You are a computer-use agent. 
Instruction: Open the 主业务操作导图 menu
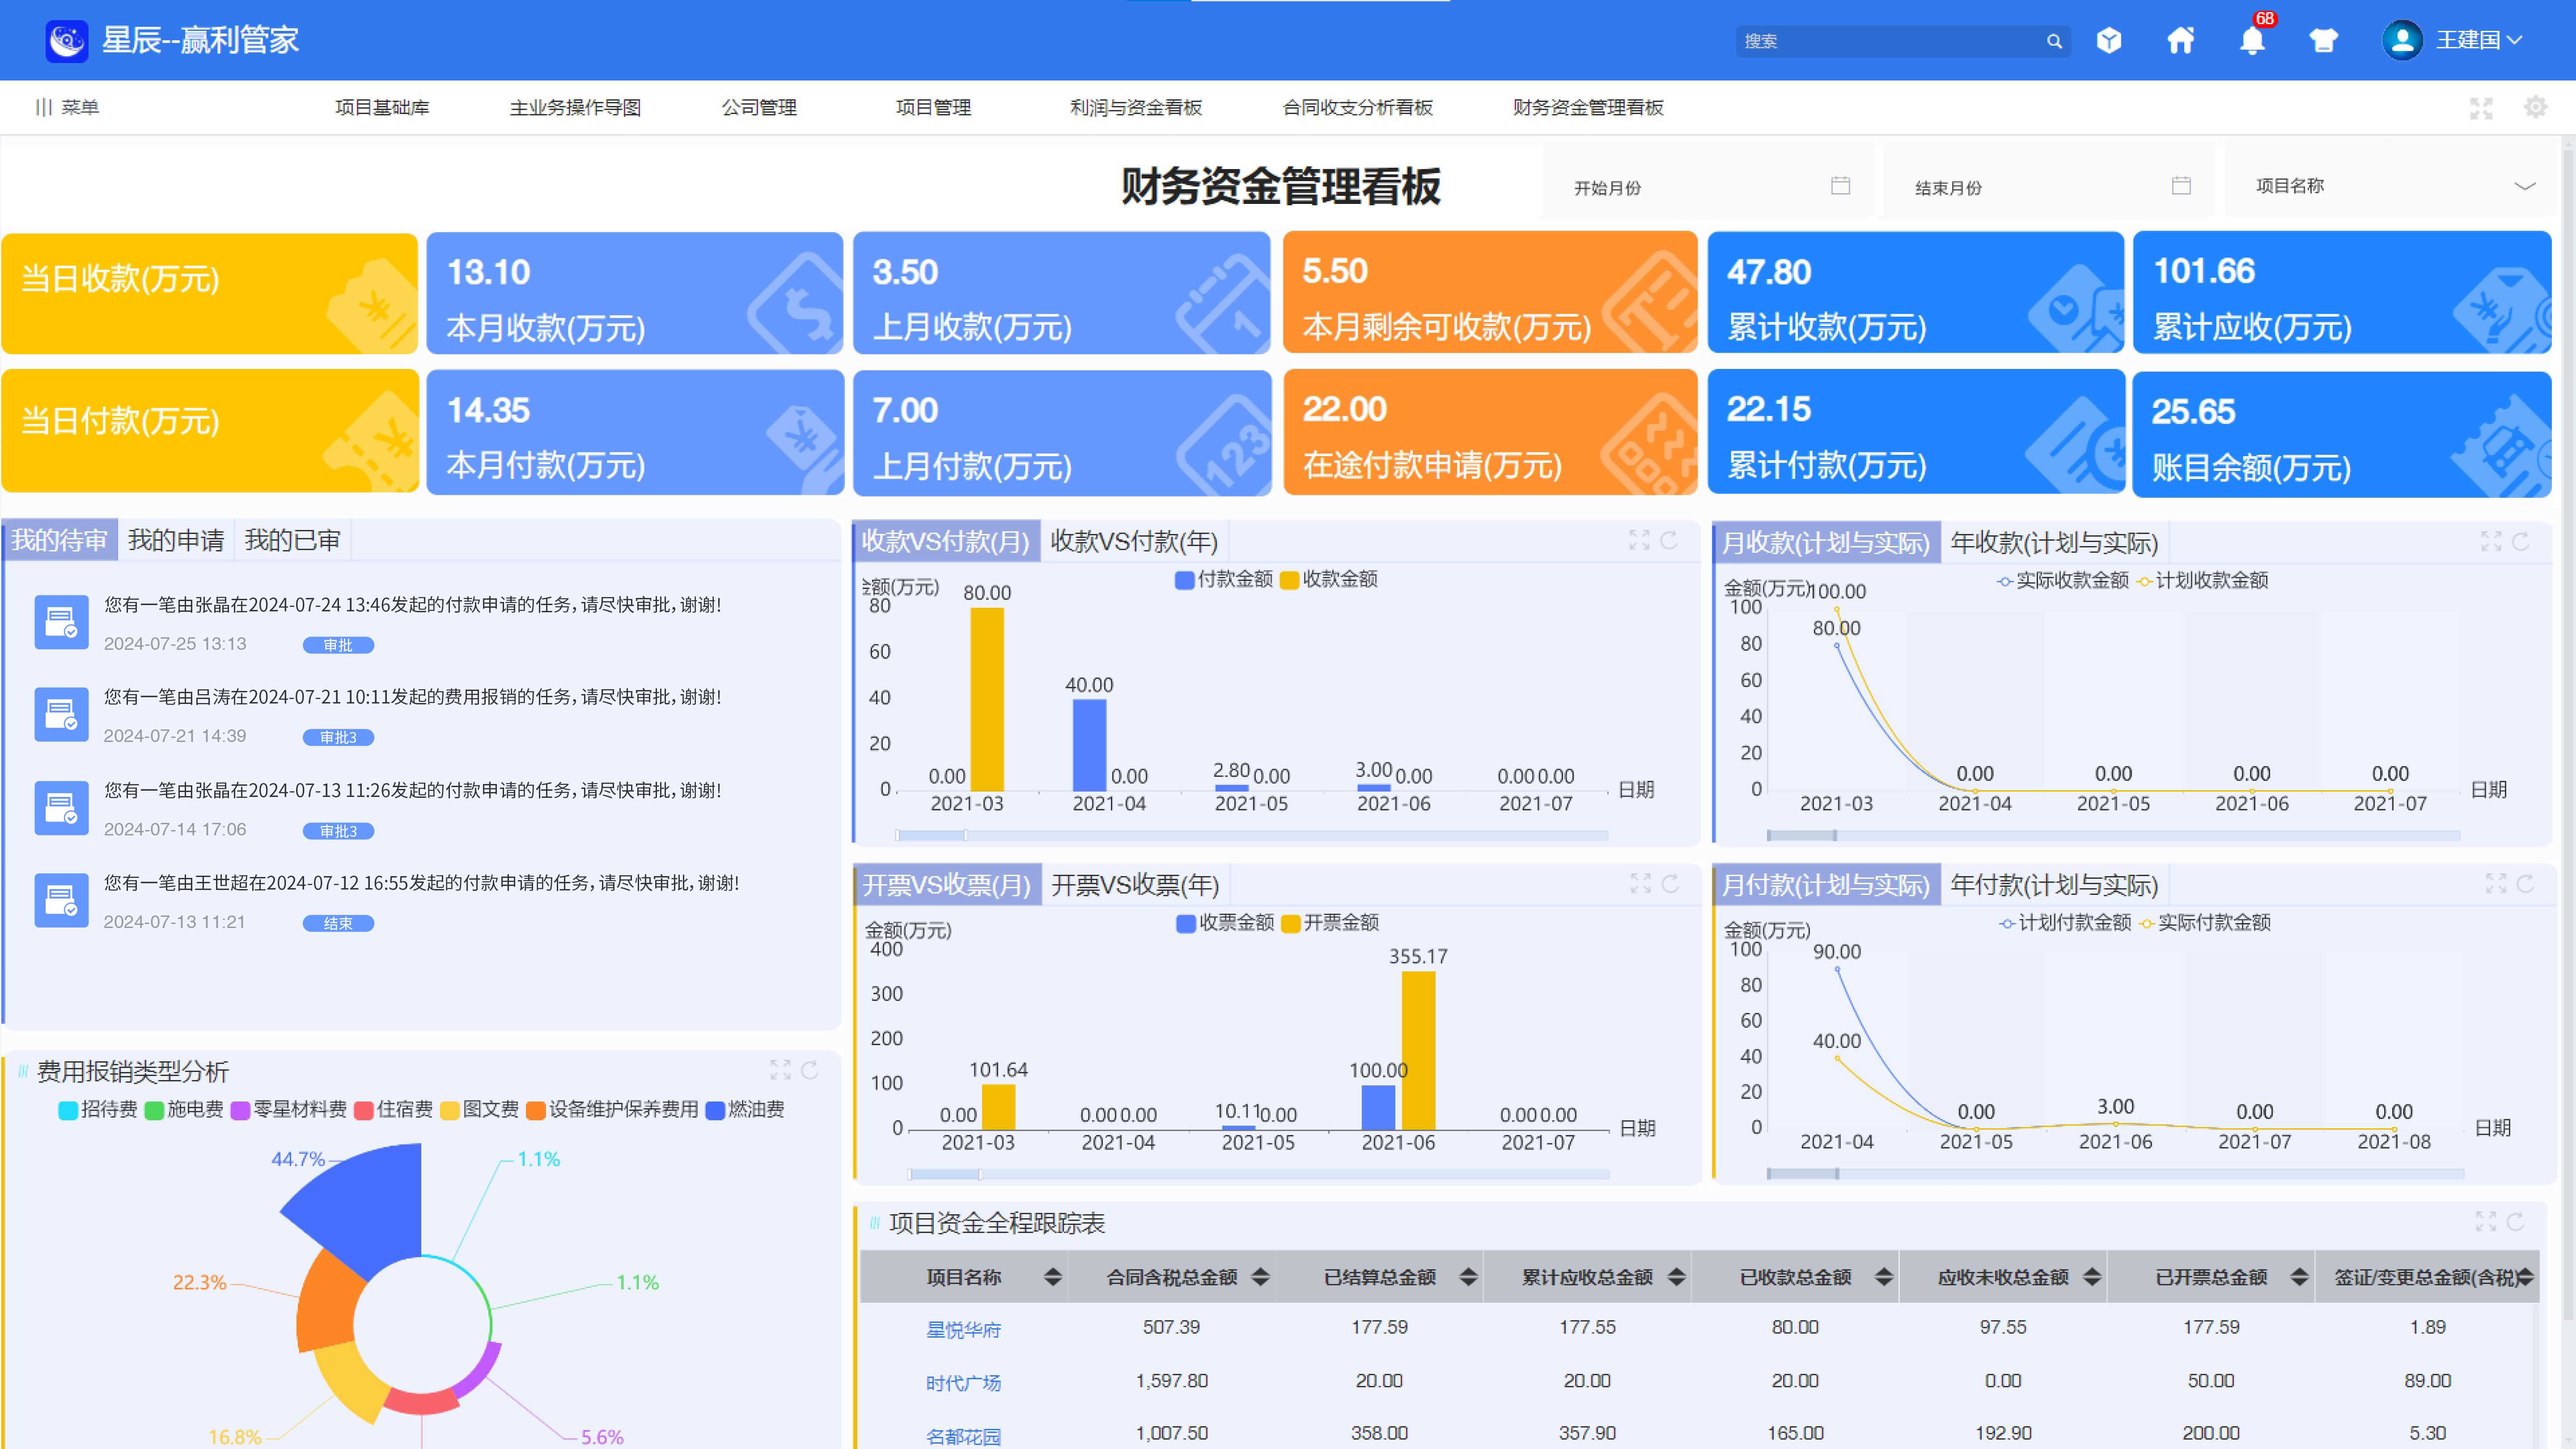pyautogui.click(x=575, y=107)
